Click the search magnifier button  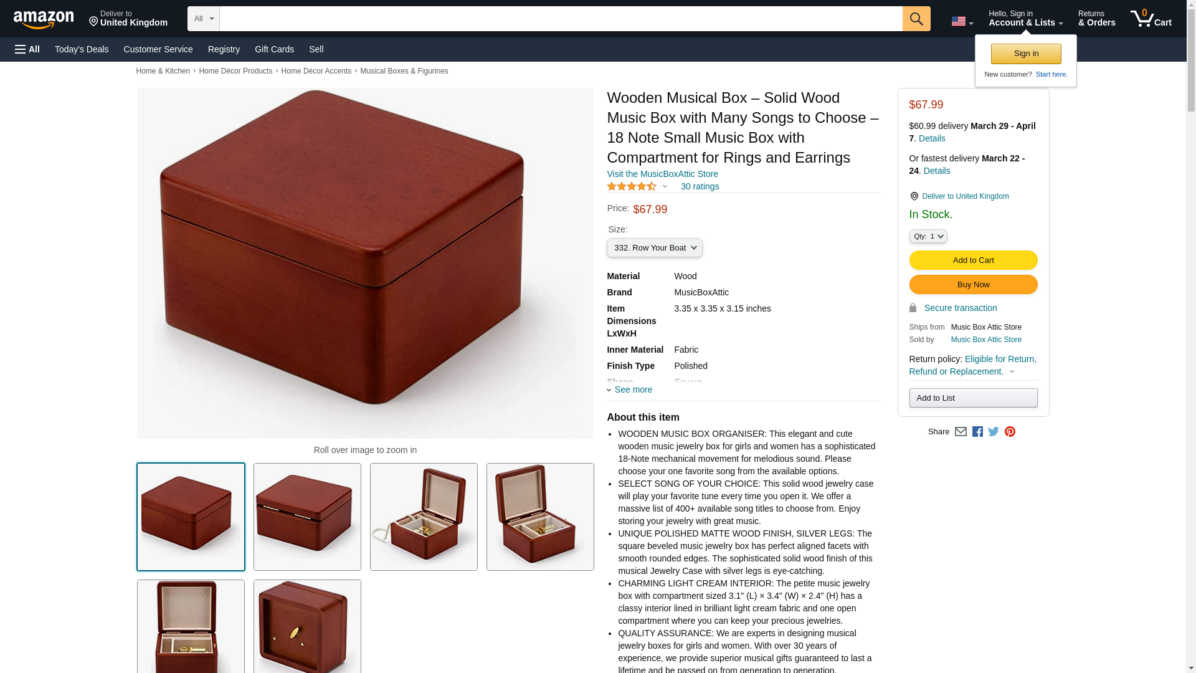[916, 19]
